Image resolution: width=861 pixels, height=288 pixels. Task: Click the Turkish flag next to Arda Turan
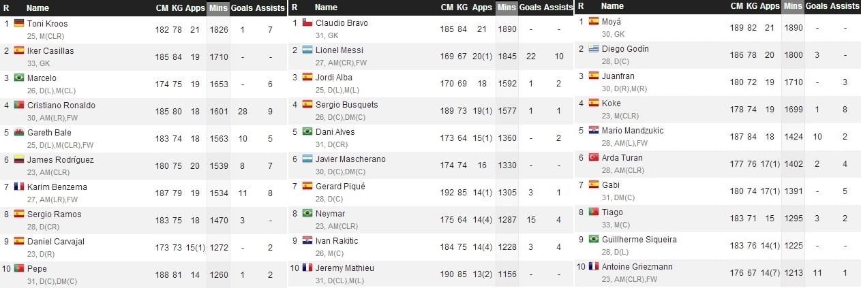594,157
